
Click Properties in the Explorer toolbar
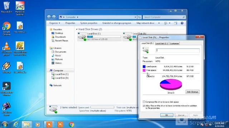point(70,23)
